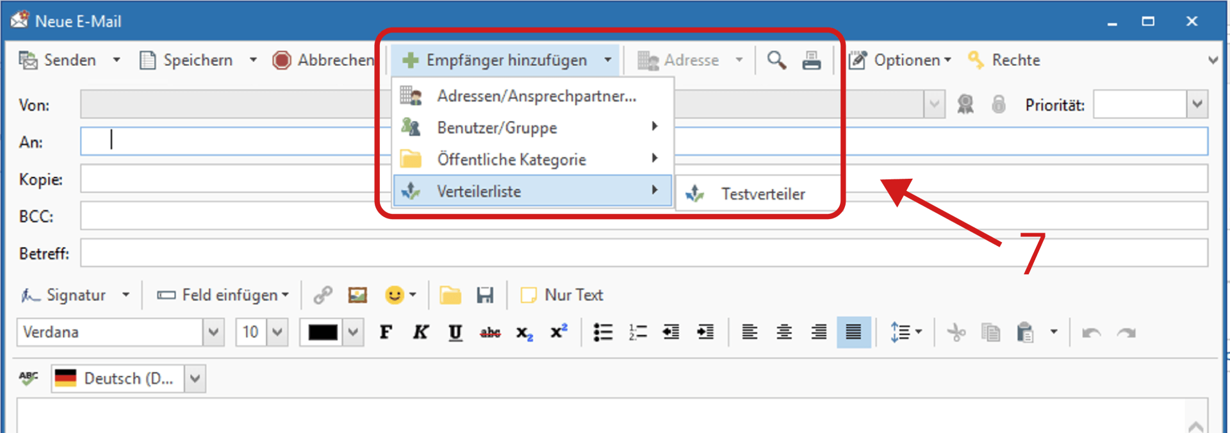Click Speichern to save the email

coord(186,60)
